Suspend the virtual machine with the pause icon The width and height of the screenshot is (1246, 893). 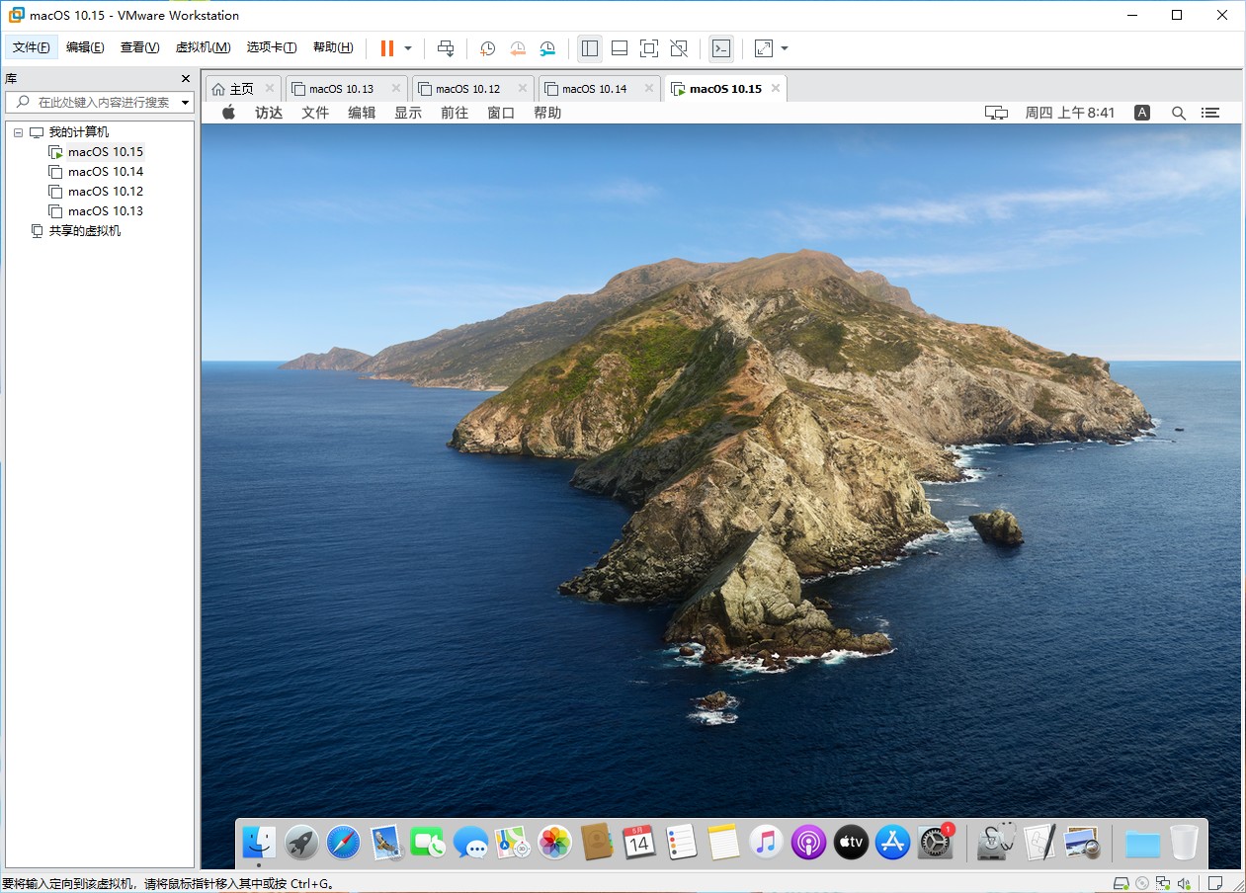point(385,47)
